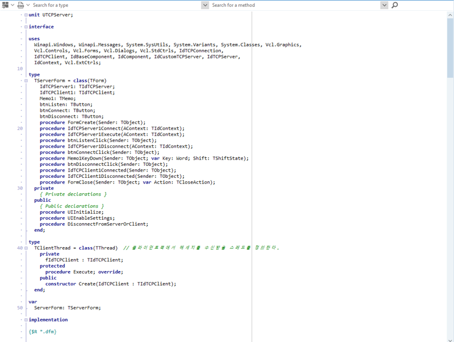Place cursor on "Winapi.Windows" in uses clause
The height and width of the screenshot is (342, 454).
tap(53, 45)
